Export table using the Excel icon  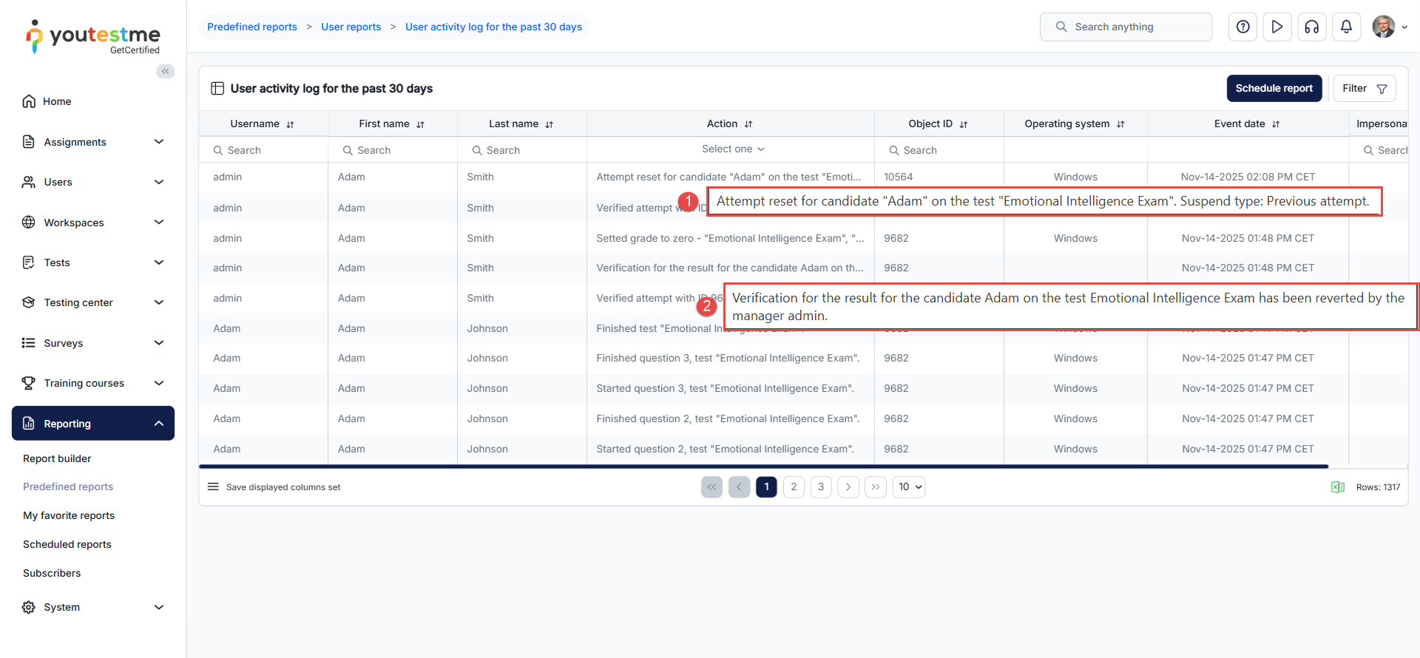[x=1337, y=487]
